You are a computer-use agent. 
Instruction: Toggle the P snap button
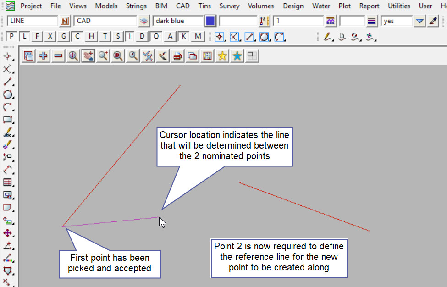[x=11, y=37]
